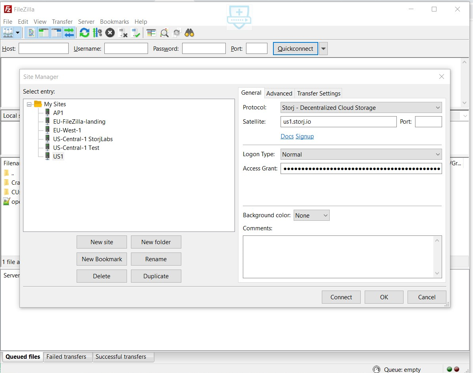
Task: Click the server icon beside US-Central-1 StorjLabs
Action: 47,139
